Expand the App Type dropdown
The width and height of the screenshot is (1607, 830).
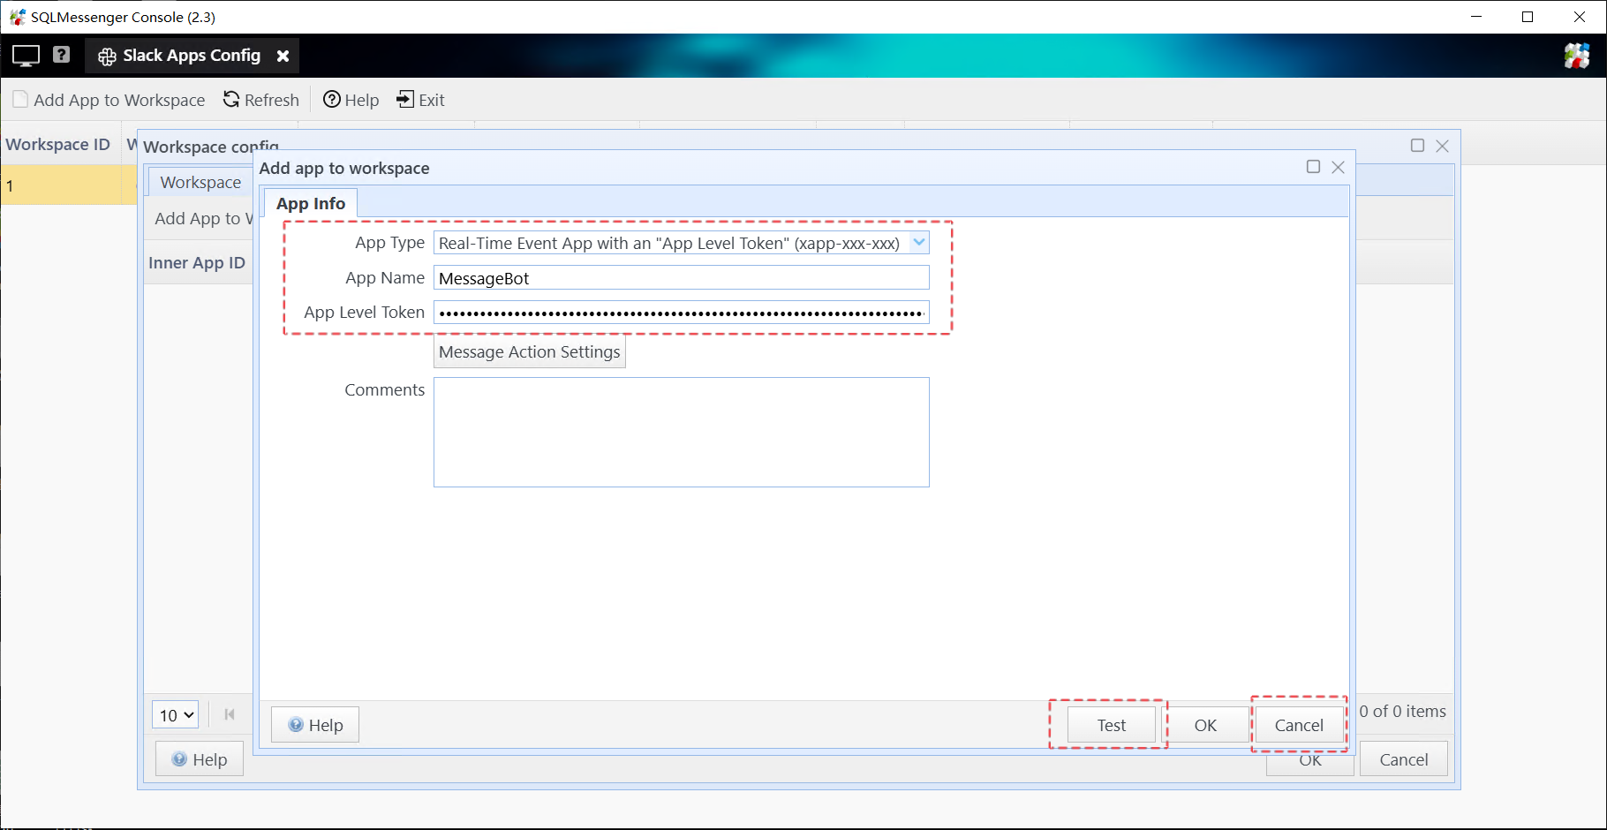point(919,243)
